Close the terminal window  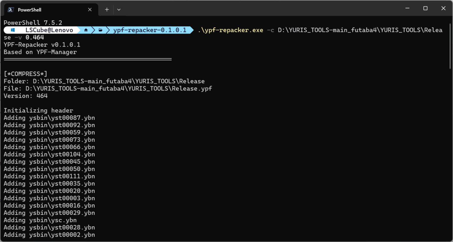coord(443,8)
